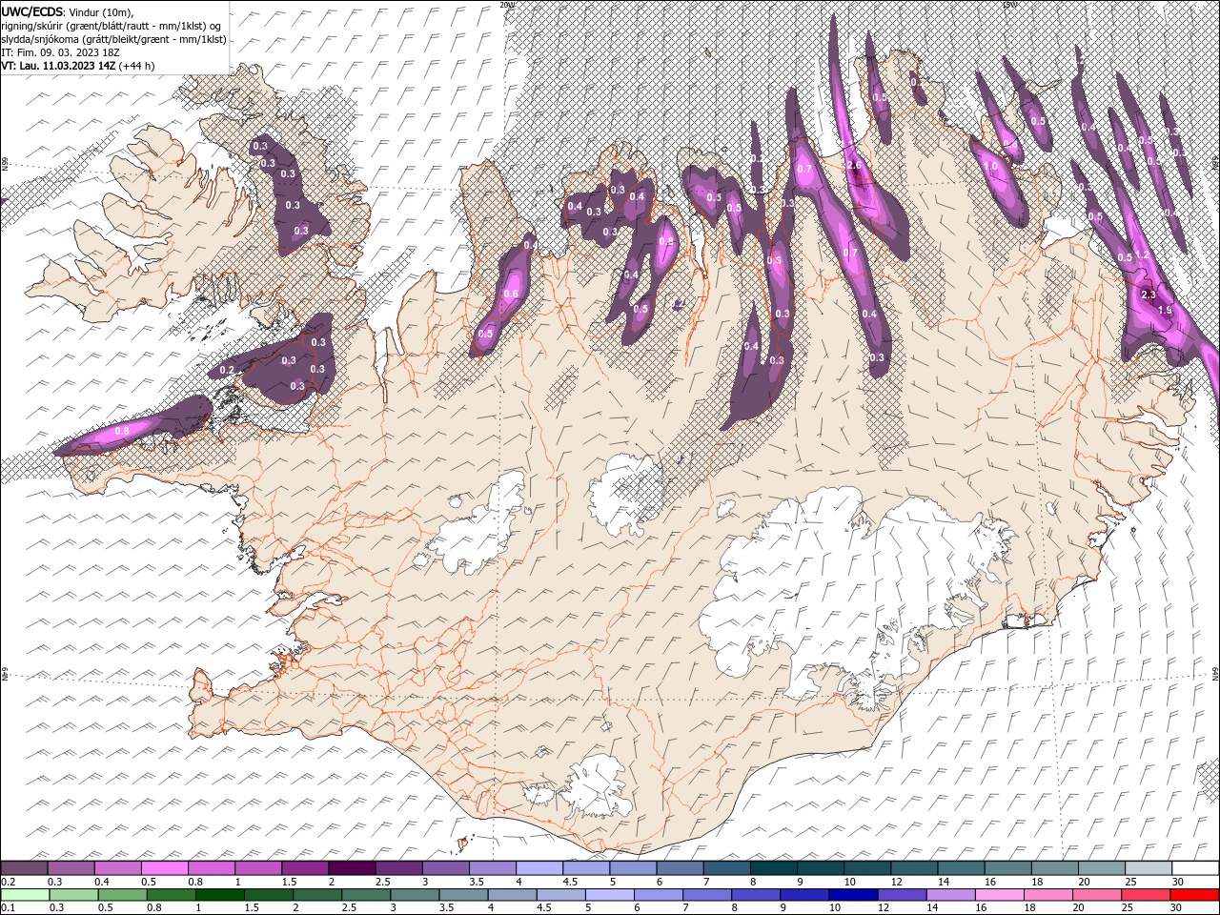Click the 0.8 value on the western snow band
The width and height of the screenshot is (1220, 915).
122,432
